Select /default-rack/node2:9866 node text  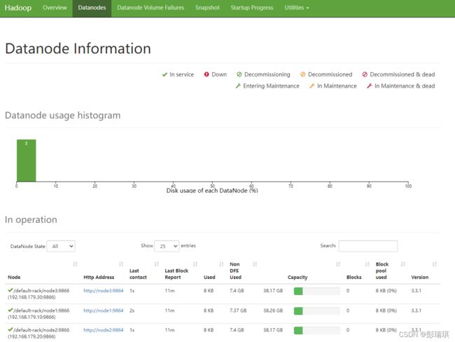(41, 330)
